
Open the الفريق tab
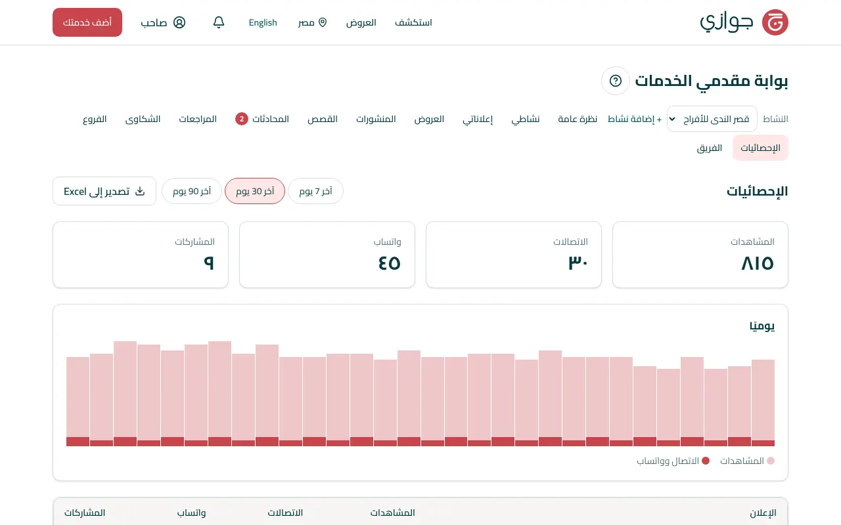(x=710, y=148)
